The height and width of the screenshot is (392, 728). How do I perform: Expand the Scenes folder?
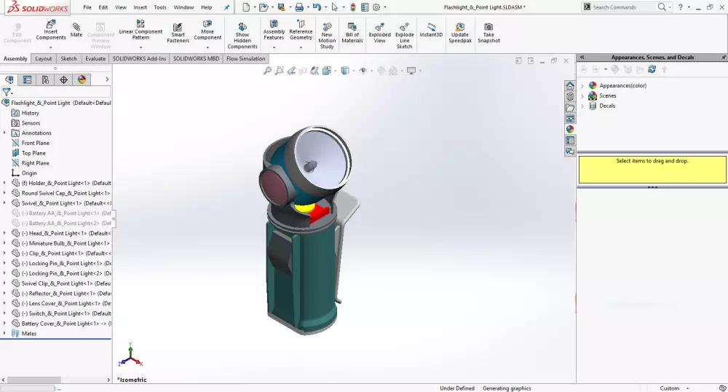pyautogui.click(x=582, y=96)
